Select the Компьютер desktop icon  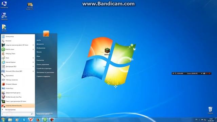point(4,4)
